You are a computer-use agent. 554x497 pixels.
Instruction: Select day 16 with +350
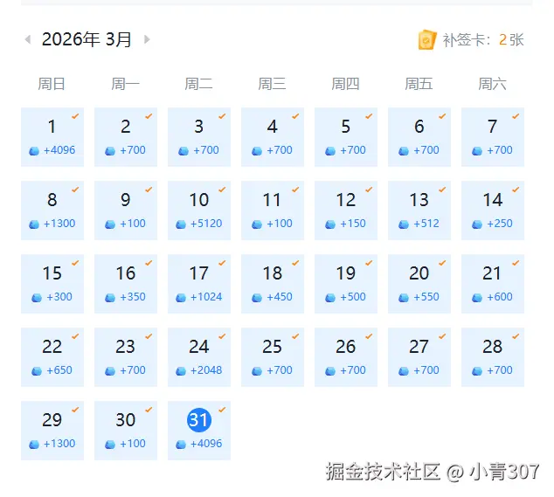coord(126,284)
